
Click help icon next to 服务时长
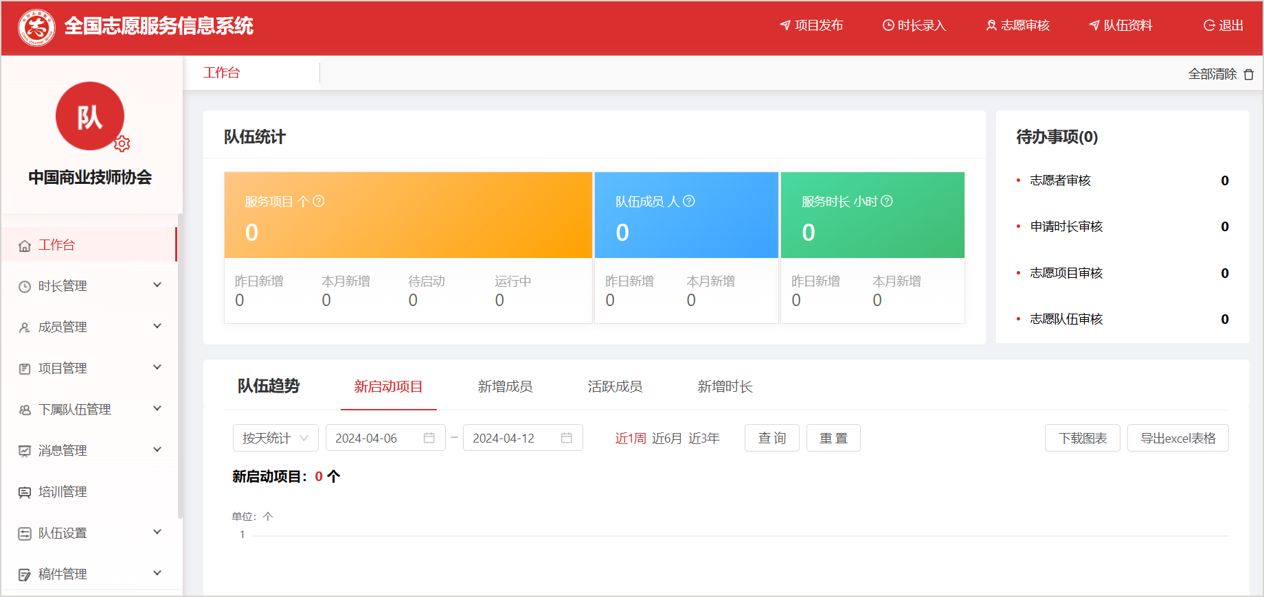[887, 201]
